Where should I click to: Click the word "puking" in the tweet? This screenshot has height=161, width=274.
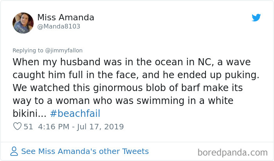[220, 75]
